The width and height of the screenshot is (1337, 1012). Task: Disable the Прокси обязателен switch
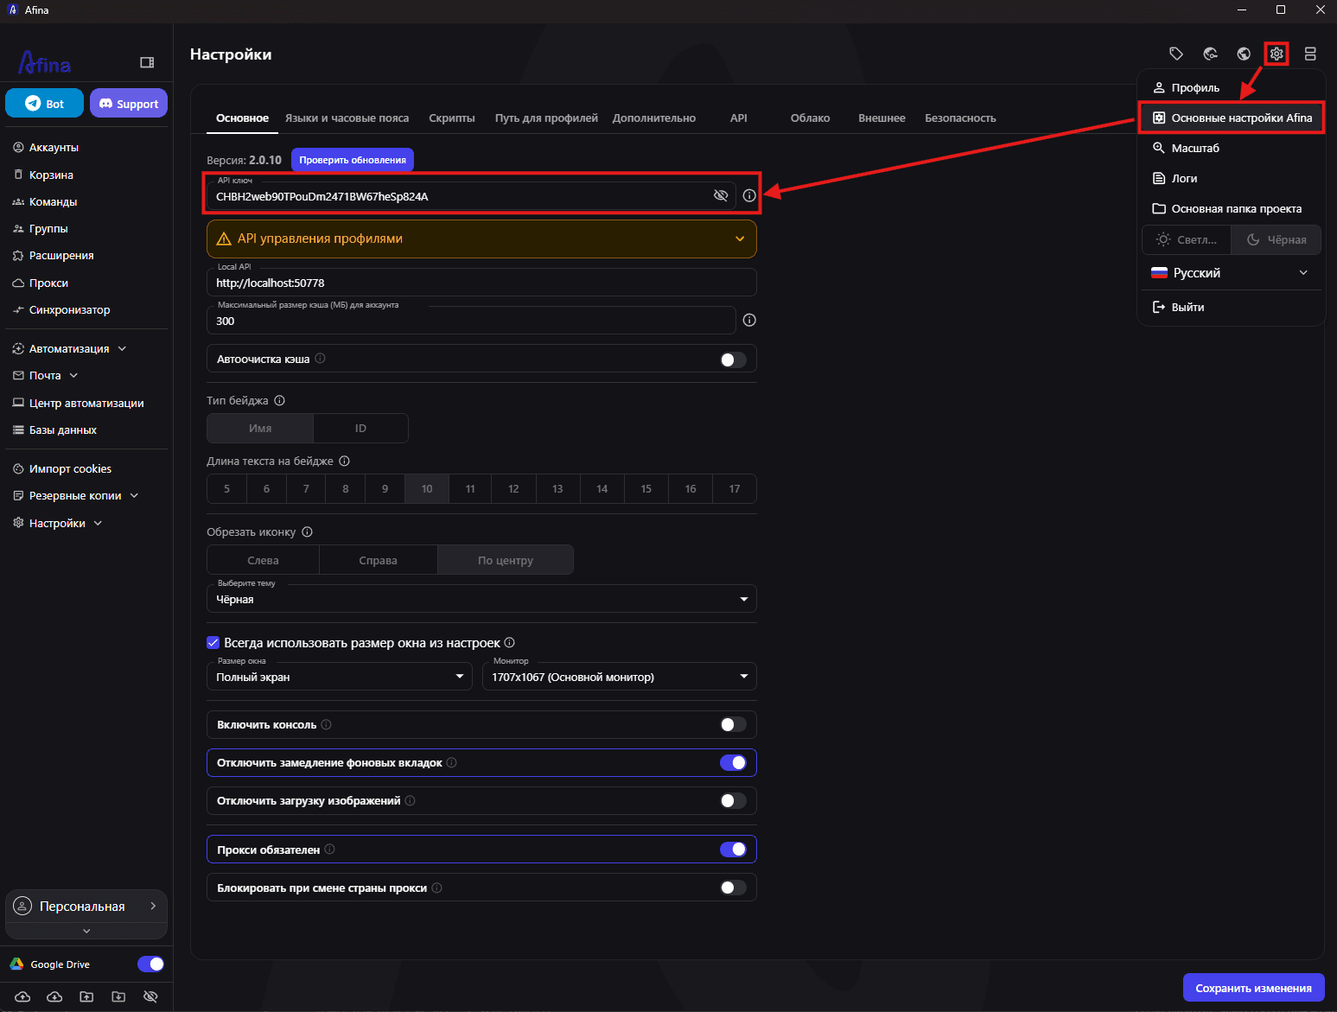click(733, 850)
